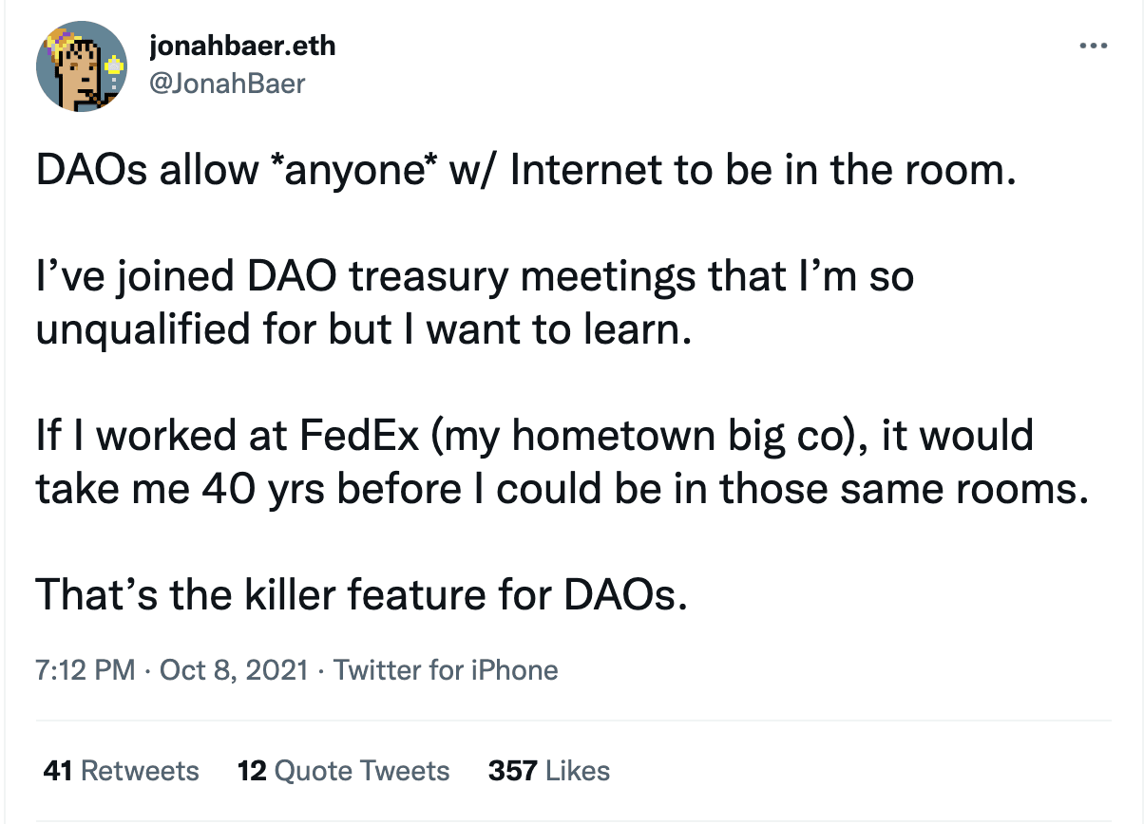Image resolution: width=1144 pixels, height=824 pixels.
Task: Click 'That's the killer feature for DAOs.'
Action: (360, 595)
